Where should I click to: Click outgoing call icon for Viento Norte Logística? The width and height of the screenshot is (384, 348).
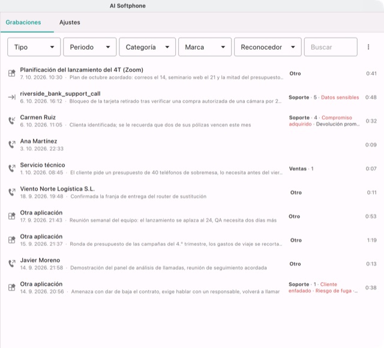point(12,192)
